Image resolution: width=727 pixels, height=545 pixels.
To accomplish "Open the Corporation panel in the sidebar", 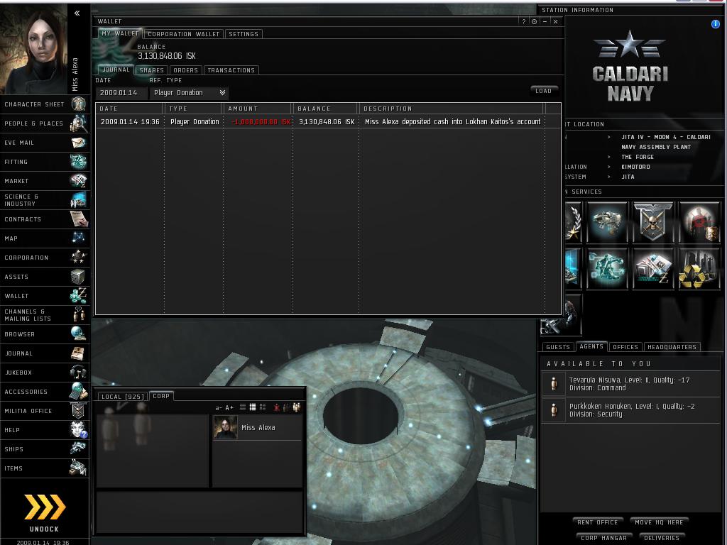I will (45, 258).
